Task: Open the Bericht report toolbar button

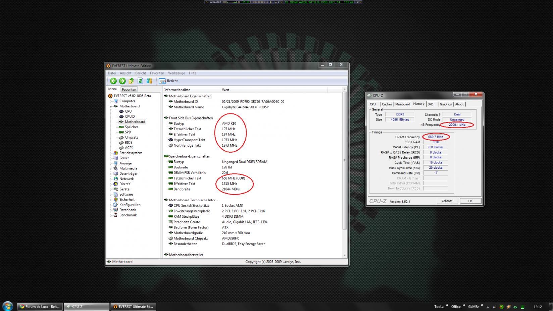Action: (168, 81)
